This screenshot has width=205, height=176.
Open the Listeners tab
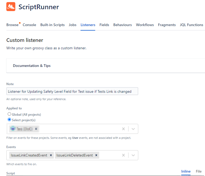[x=88, y=25]
